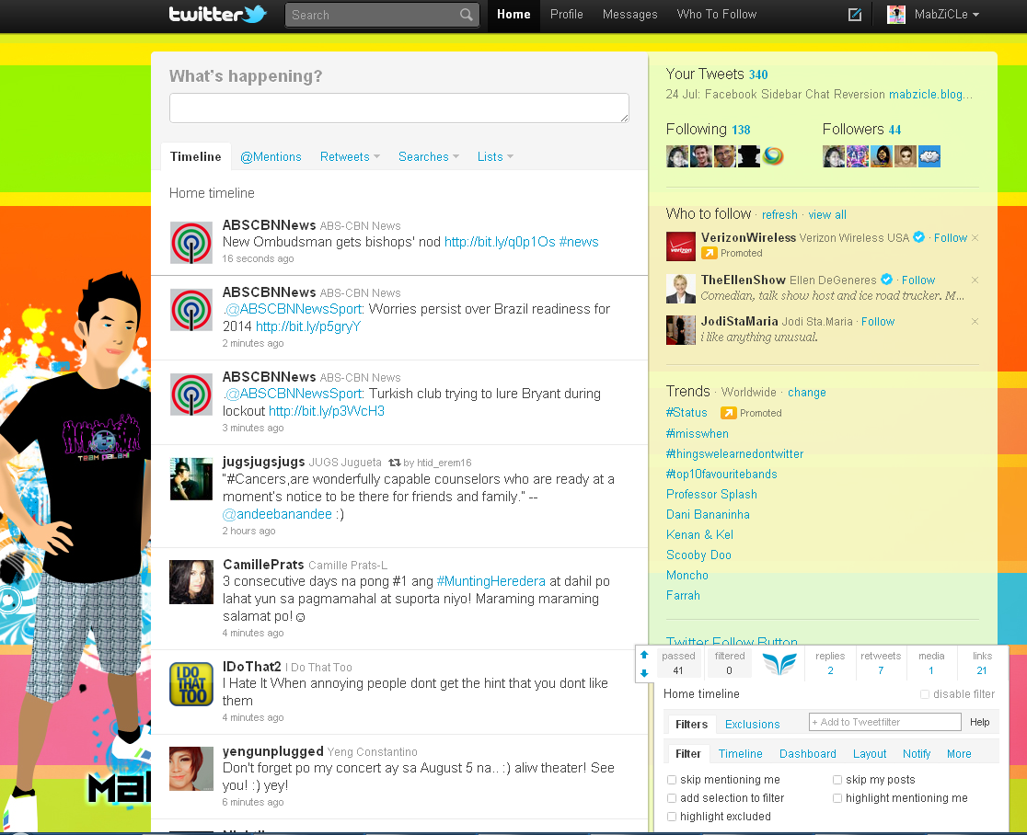
Task: Open the #misswhen trend
Action: click(697, 434)
